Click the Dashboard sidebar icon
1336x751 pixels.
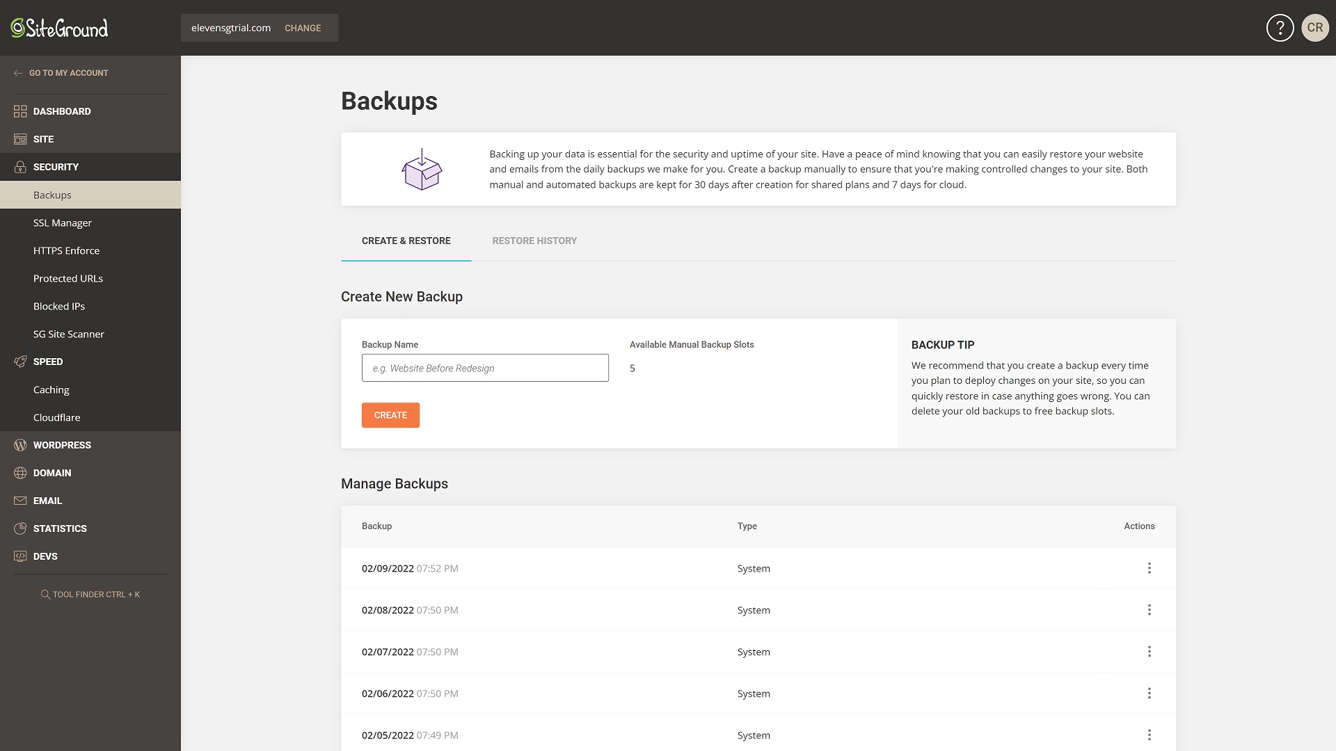19,111
